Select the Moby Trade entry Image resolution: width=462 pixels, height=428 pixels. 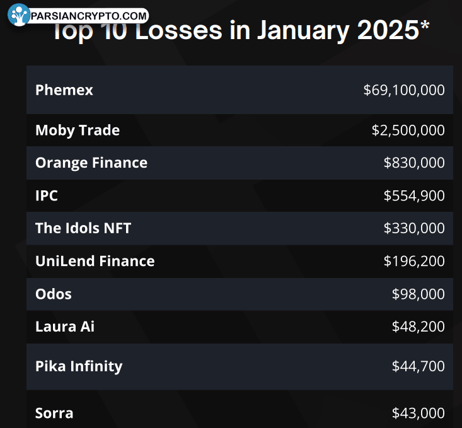[78, 130]
